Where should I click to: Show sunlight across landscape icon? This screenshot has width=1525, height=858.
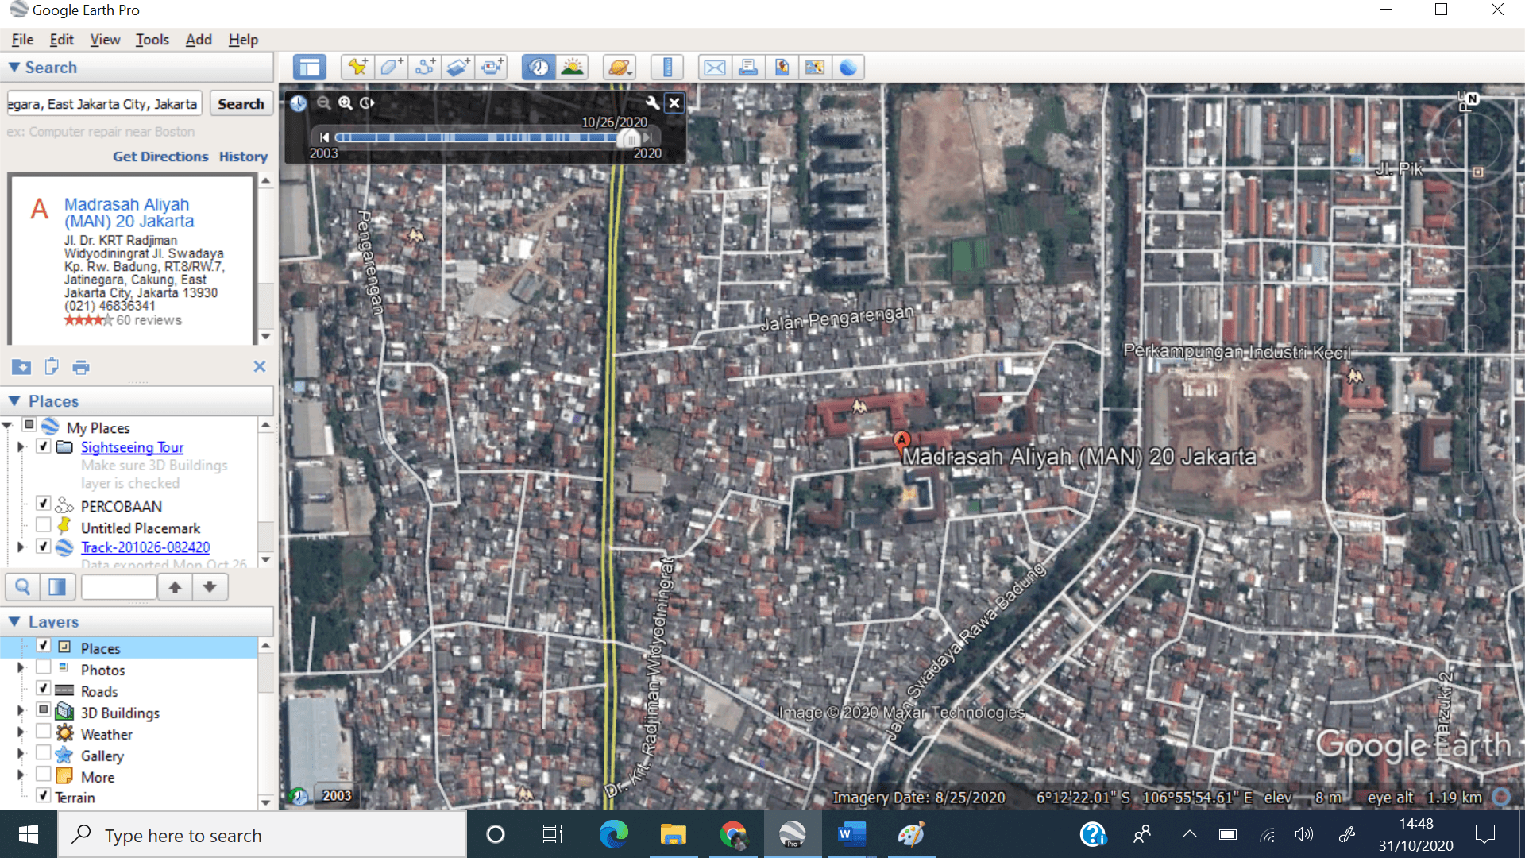click(572, 68)
